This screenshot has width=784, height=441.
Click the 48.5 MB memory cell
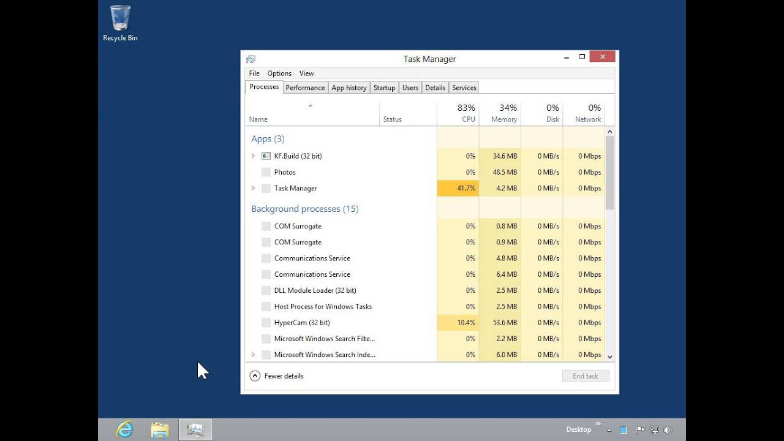pyautogui.click(x=500, y=172)
